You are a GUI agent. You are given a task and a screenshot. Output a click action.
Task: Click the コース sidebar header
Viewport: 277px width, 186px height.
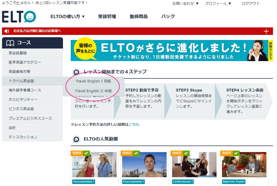pyautogui.click(x=32, y=43)
